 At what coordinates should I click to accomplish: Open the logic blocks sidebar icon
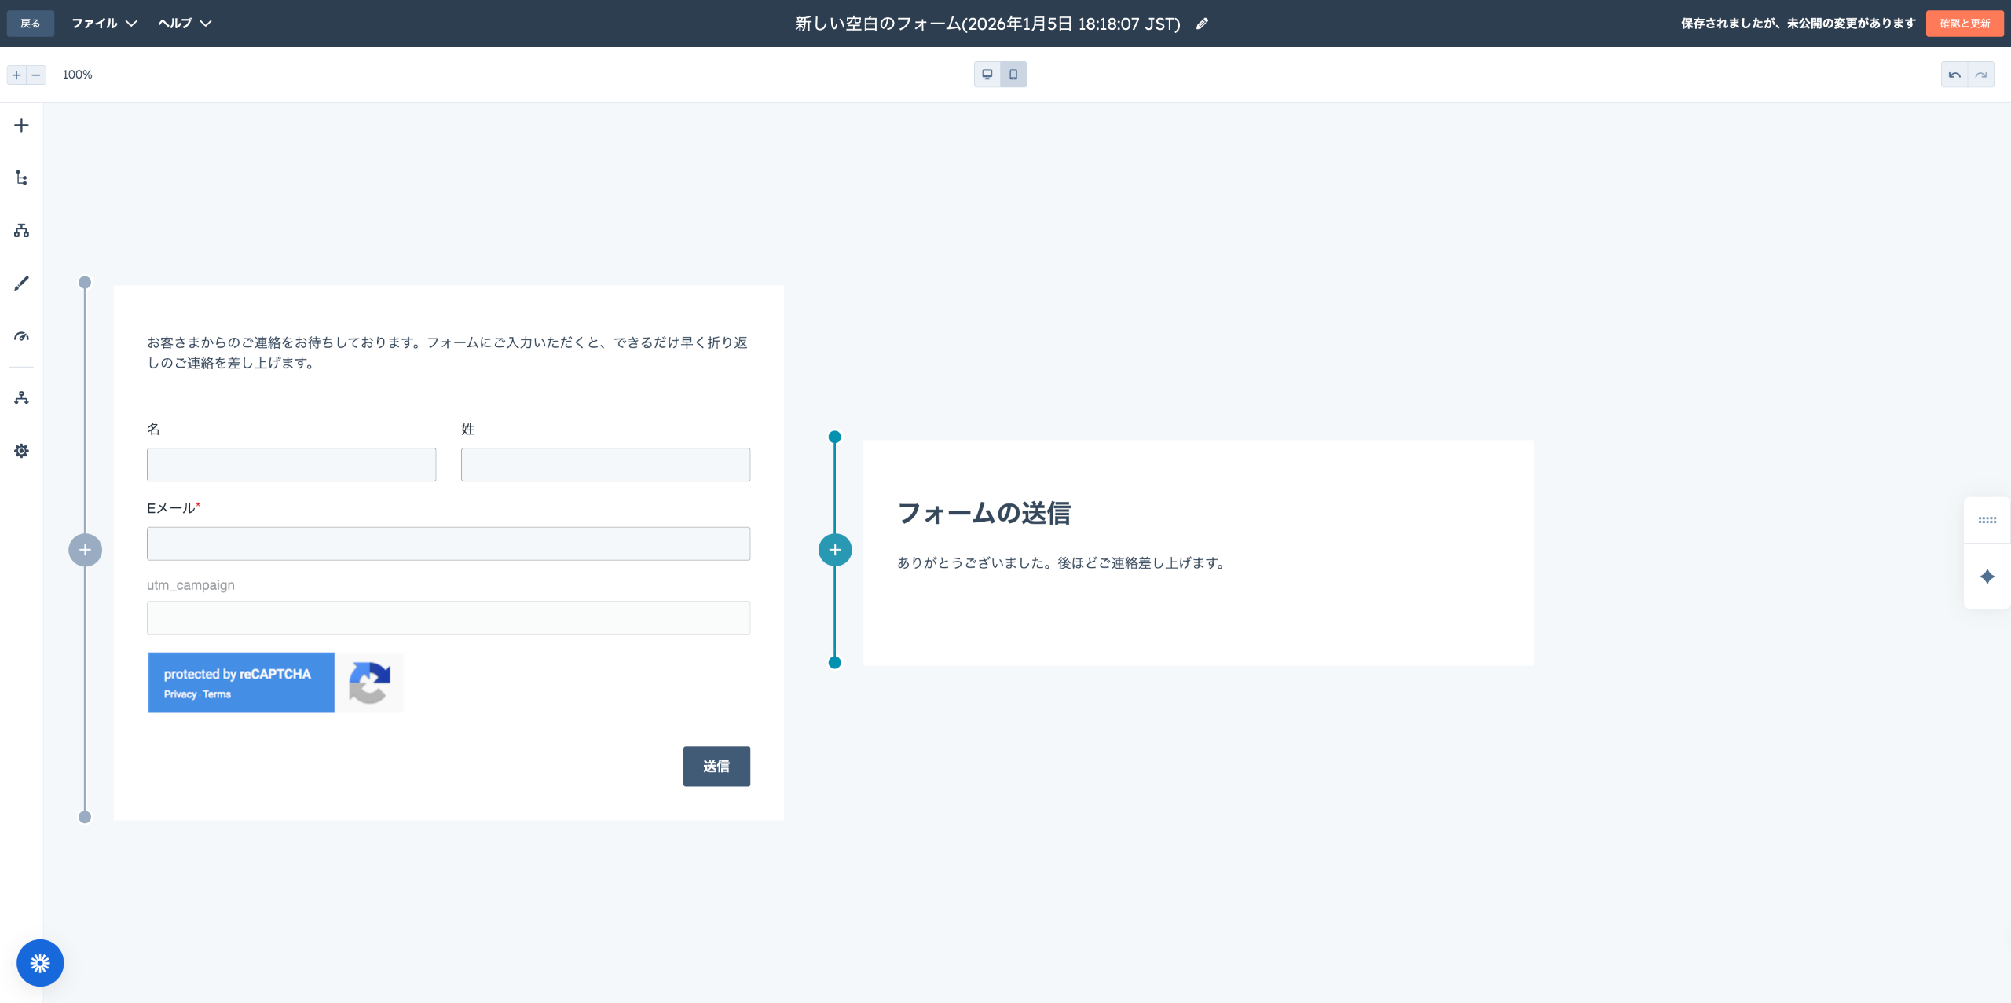[21, 231]
